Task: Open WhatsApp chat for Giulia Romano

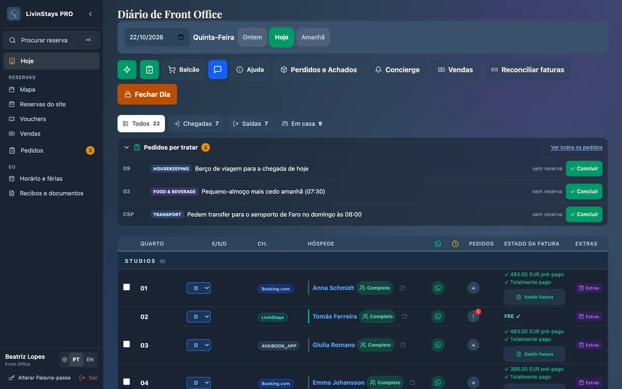Action: (438, 345)
